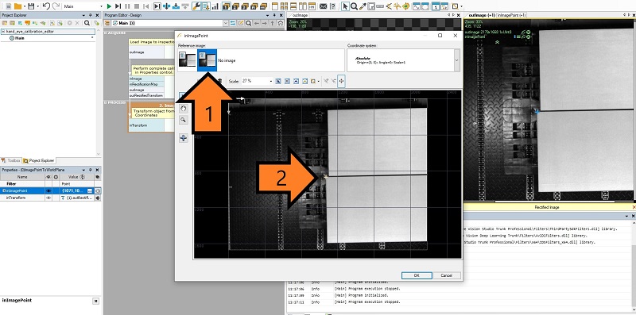Select the first reference image thumbnail
This screenshot has width=636, height=315.
click(x=188, y=60)
